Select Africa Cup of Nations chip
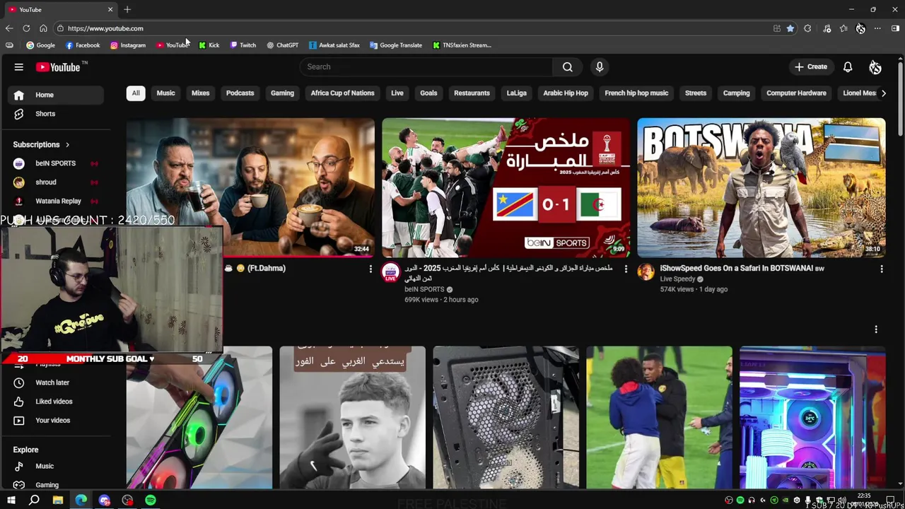Image resolution: width=905 pixels, height=509 pixels. (x=342, y=93)
